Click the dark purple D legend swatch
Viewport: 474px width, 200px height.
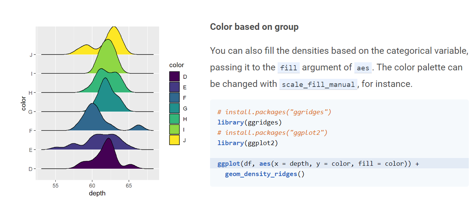(174, 76)
